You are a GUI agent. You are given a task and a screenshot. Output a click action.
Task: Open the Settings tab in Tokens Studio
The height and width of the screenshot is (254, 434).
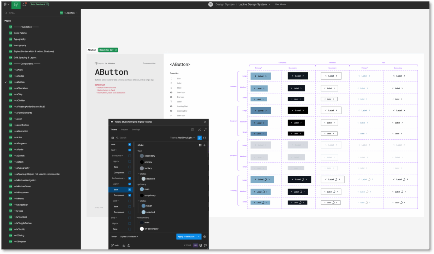[136, 129]
